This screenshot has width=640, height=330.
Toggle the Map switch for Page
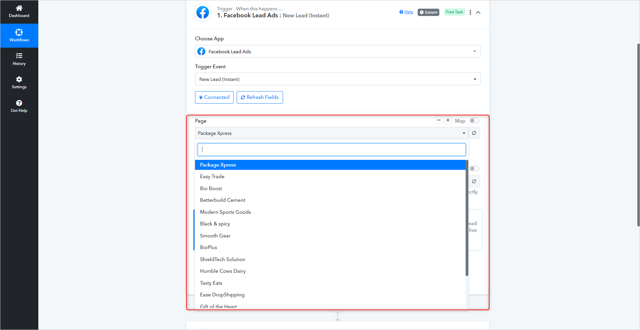474,121
